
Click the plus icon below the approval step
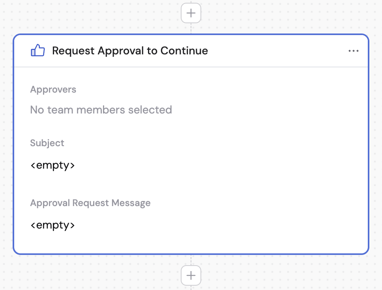[x=191, y=275]
